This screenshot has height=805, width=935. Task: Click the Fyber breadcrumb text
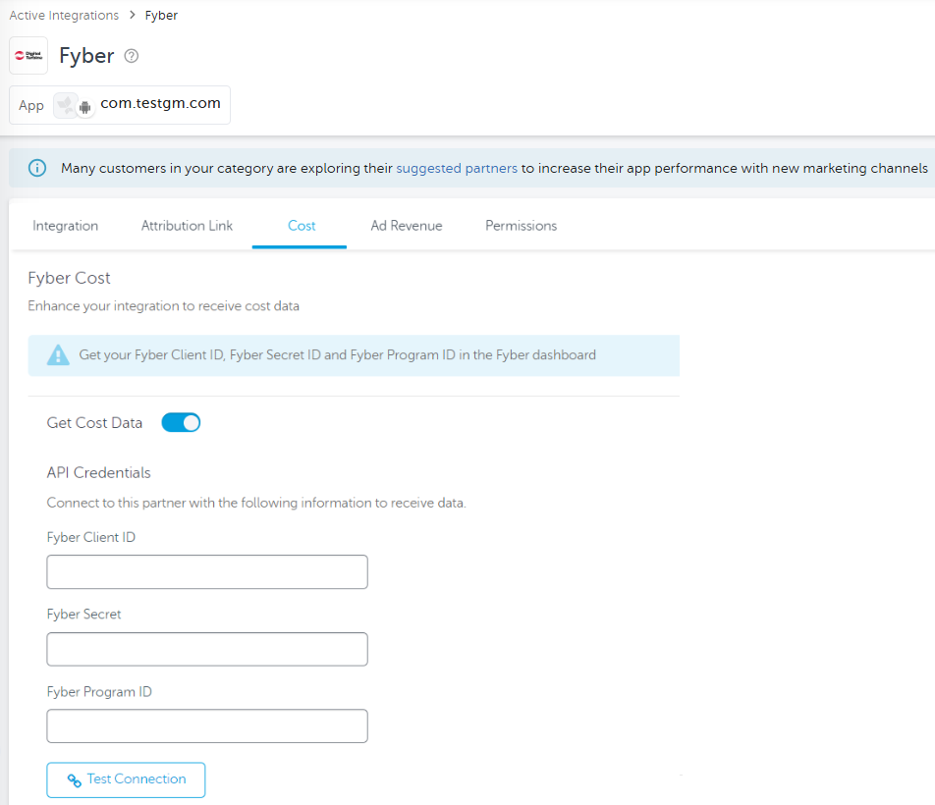161,15
